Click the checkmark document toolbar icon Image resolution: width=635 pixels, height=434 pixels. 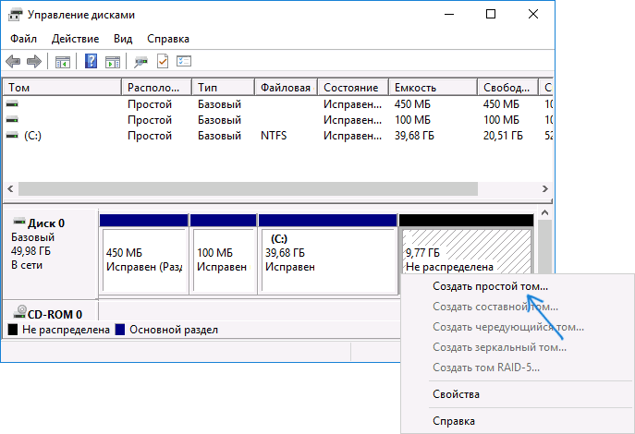coord(163,62)
